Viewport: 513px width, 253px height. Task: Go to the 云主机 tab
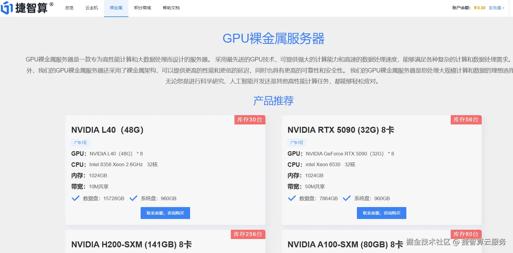(x=92, y=8)
